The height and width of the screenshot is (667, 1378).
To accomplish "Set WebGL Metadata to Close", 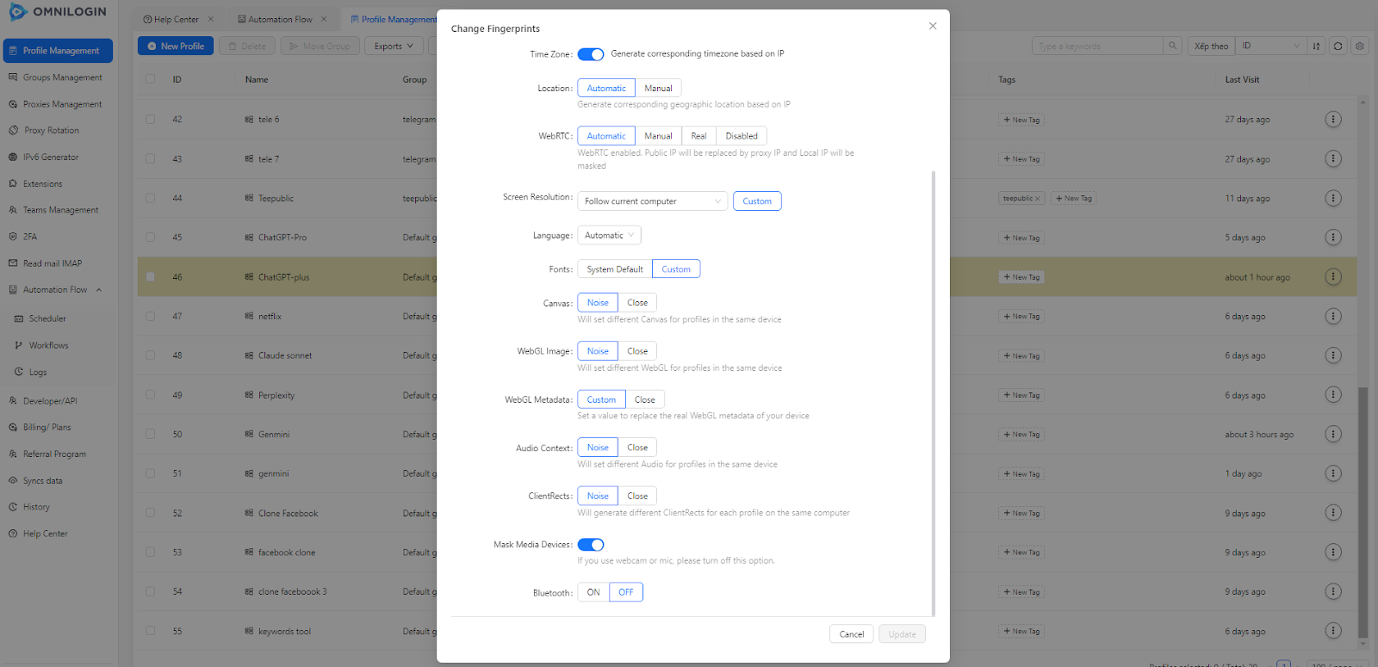I will click(645, 400).
